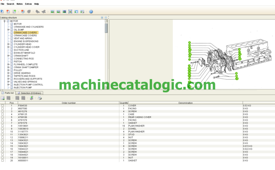275x170 pixels.
Task: Tick the checkbox for REAR CASING COVER row
Action: (x=3, y=117)
